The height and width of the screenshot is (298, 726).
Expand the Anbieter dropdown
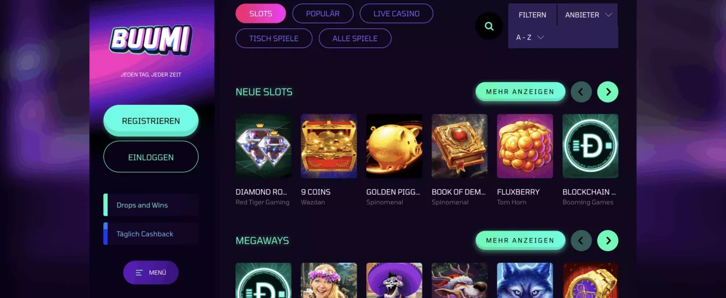588,15
